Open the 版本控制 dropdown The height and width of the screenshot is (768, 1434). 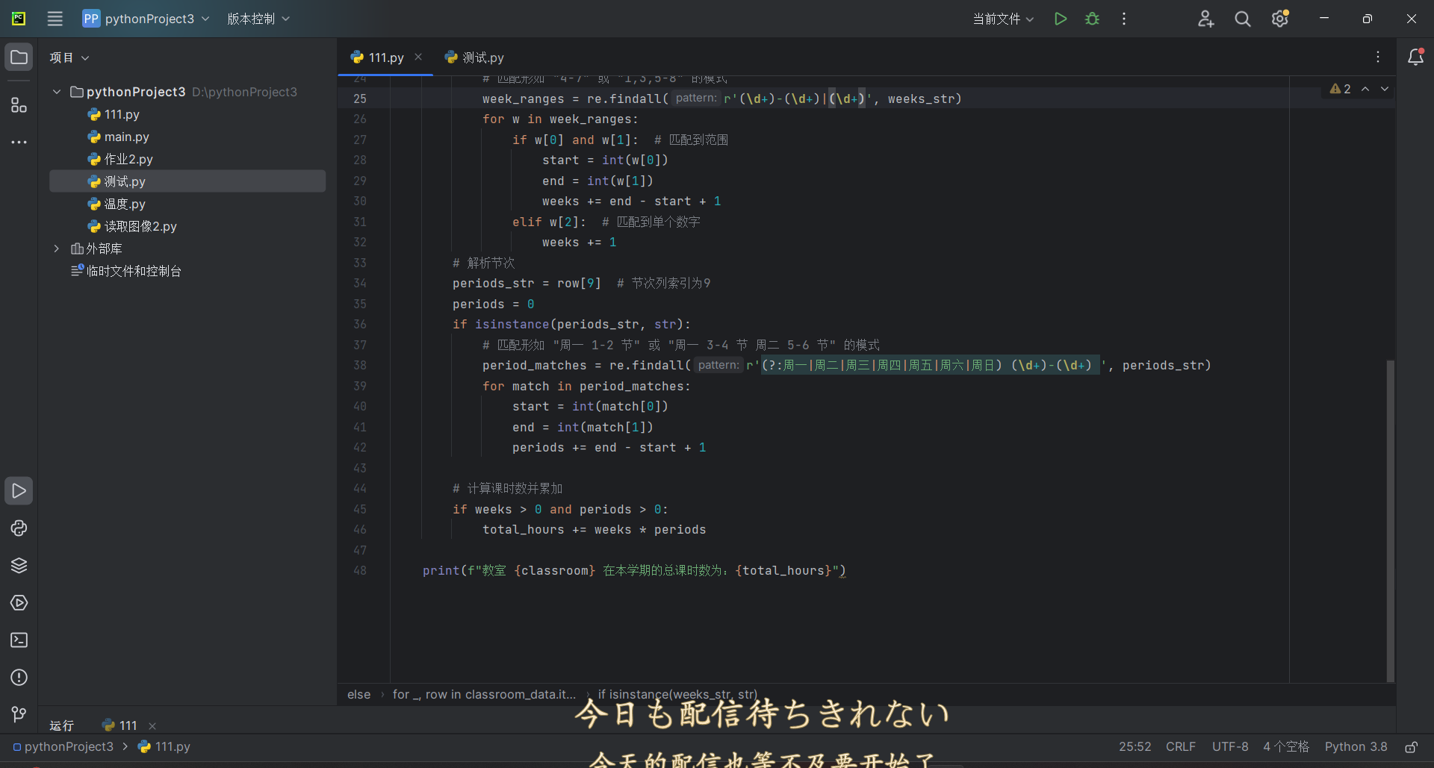click(x=258, y=19)
